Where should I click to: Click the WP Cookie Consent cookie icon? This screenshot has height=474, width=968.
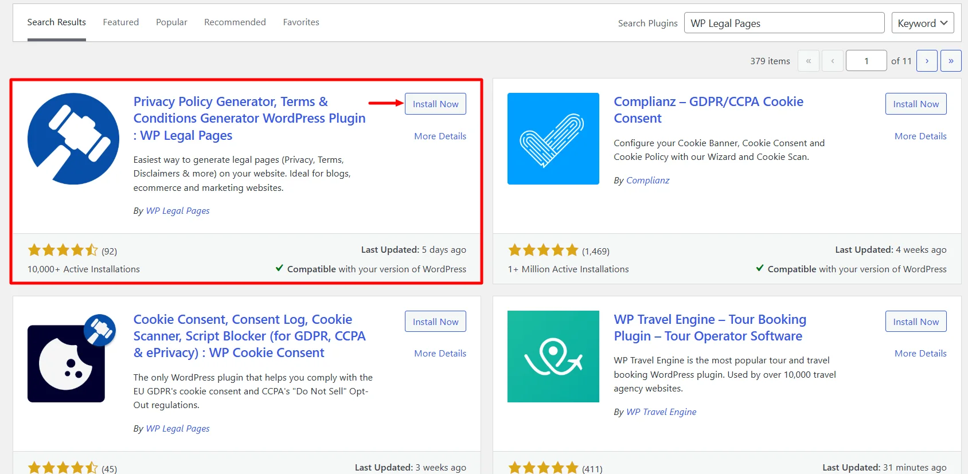click(67, 362)
